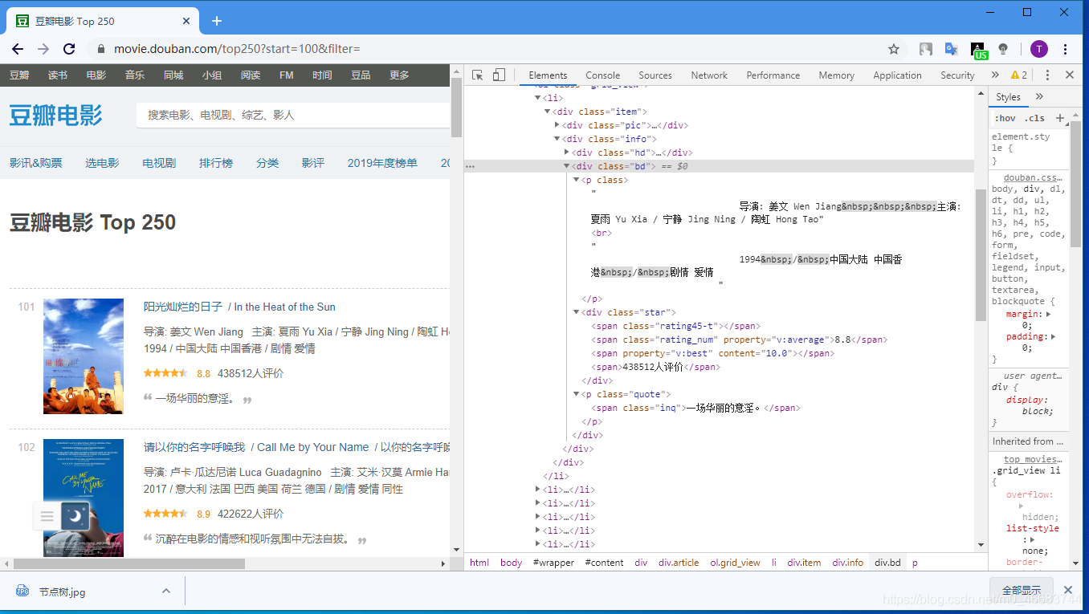1089x614 pixels.
Task: Open DevTools customize three-dot menu
Action: tap(1047, 75)
